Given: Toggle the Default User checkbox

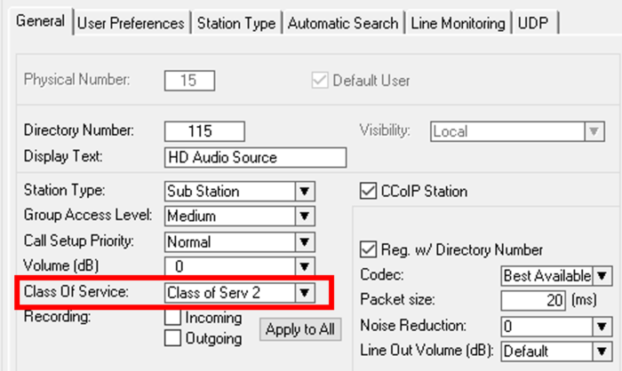Looking at the screenshot, I should coord(320,81).
